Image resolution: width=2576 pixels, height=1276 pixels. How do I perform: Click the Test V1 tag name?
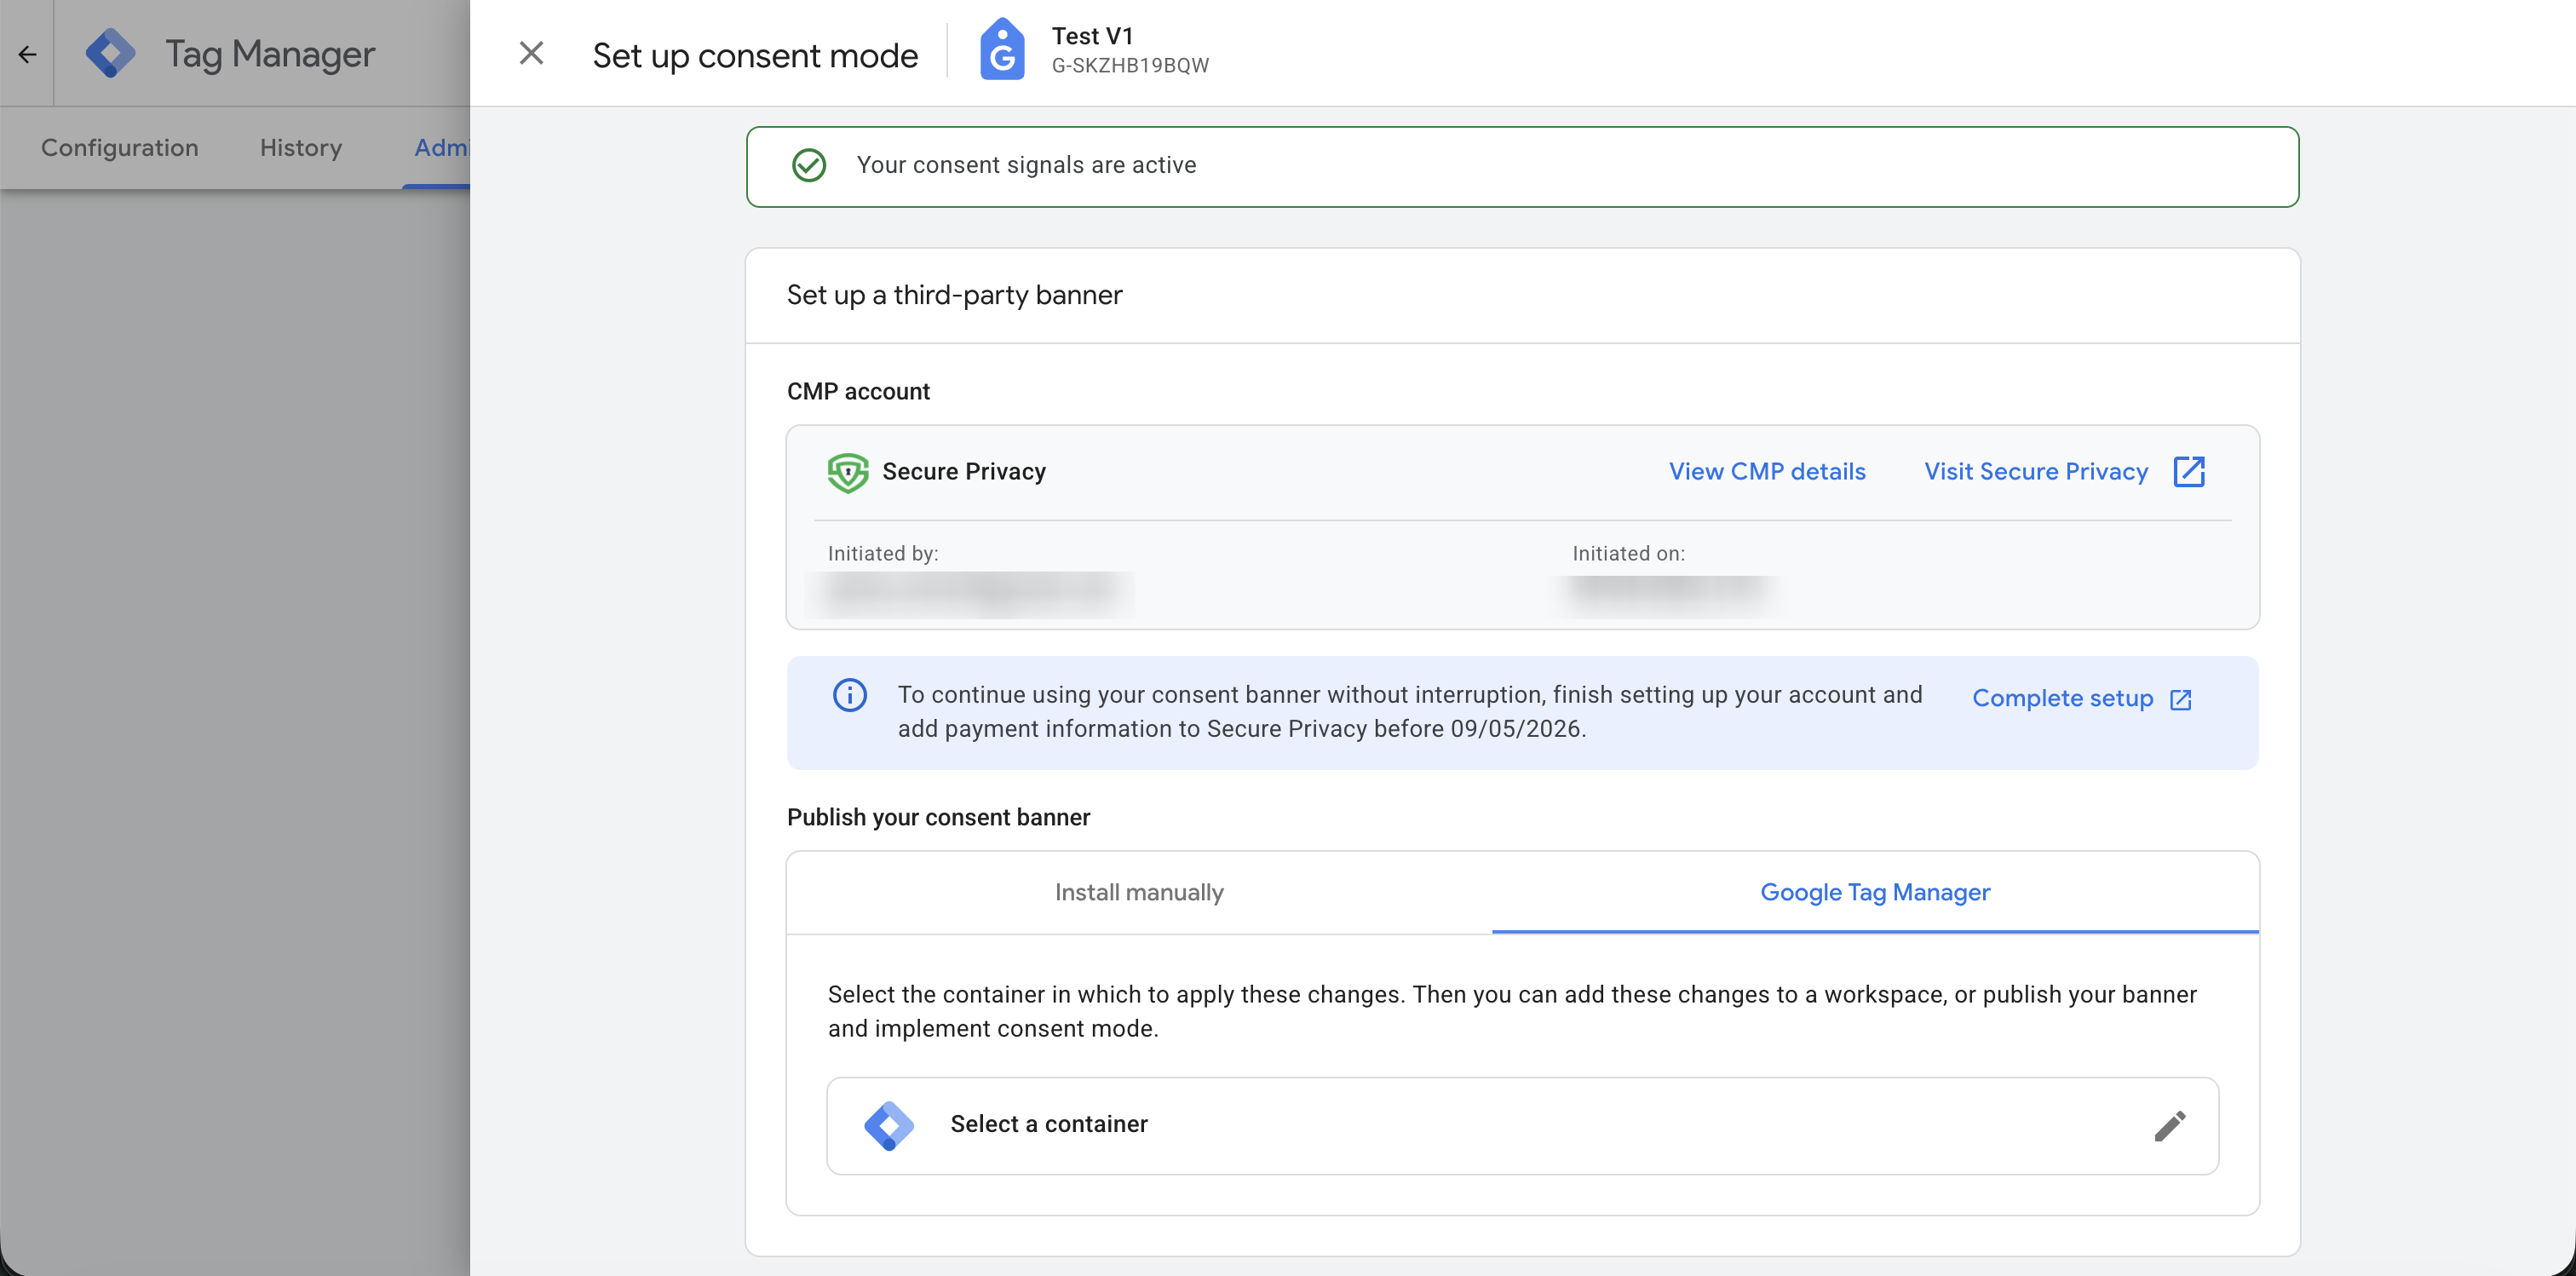[1092, 36]
